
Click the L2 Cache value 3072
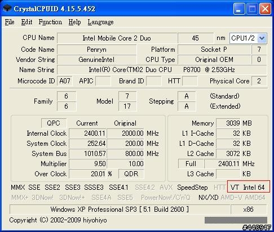(x=228, y=154)
